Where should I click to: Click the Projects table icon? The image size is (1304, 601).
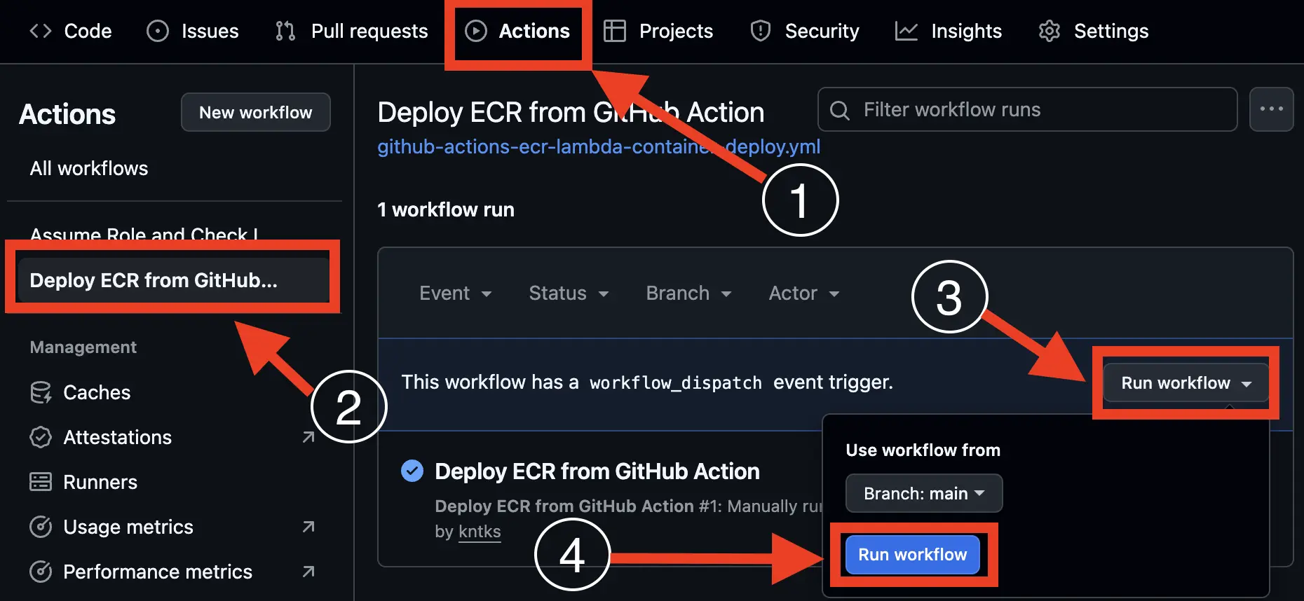tap(615, 31)
